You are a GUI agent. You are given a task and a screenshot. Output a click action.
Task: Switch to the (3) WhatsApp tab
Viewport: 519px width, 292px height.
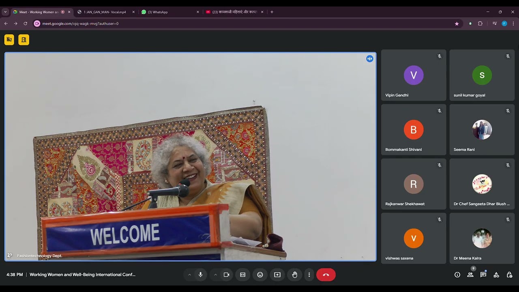169,12
